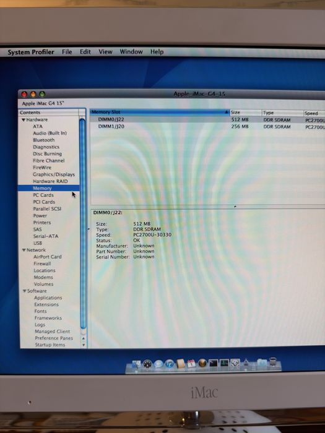Image resolution: width=325 pixels, height=433 pixels.
Task: Select Frameworks under Software
Action: point(48,318)
